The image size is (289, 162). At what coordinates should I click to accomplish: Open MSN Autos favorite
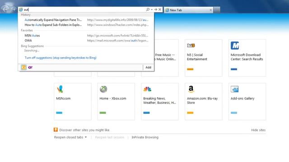[32, 36]
